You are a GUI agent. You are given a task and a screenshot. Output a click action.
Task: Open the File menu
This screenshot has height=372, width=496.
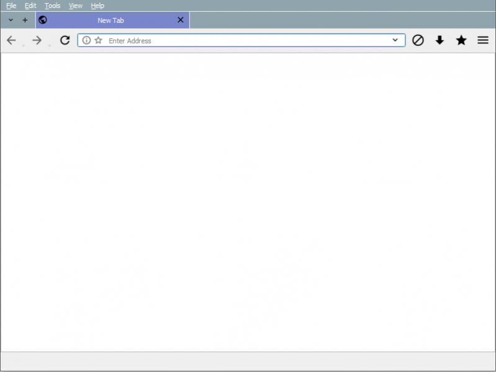[x=11, y=6]
